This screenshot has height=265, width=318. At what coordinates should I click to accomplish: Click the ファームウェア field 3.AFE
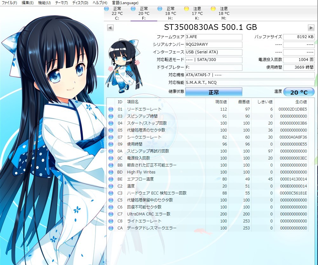tap(214, 37)
